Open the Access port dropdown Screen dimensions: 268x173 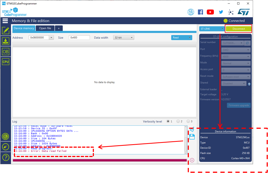236,70
